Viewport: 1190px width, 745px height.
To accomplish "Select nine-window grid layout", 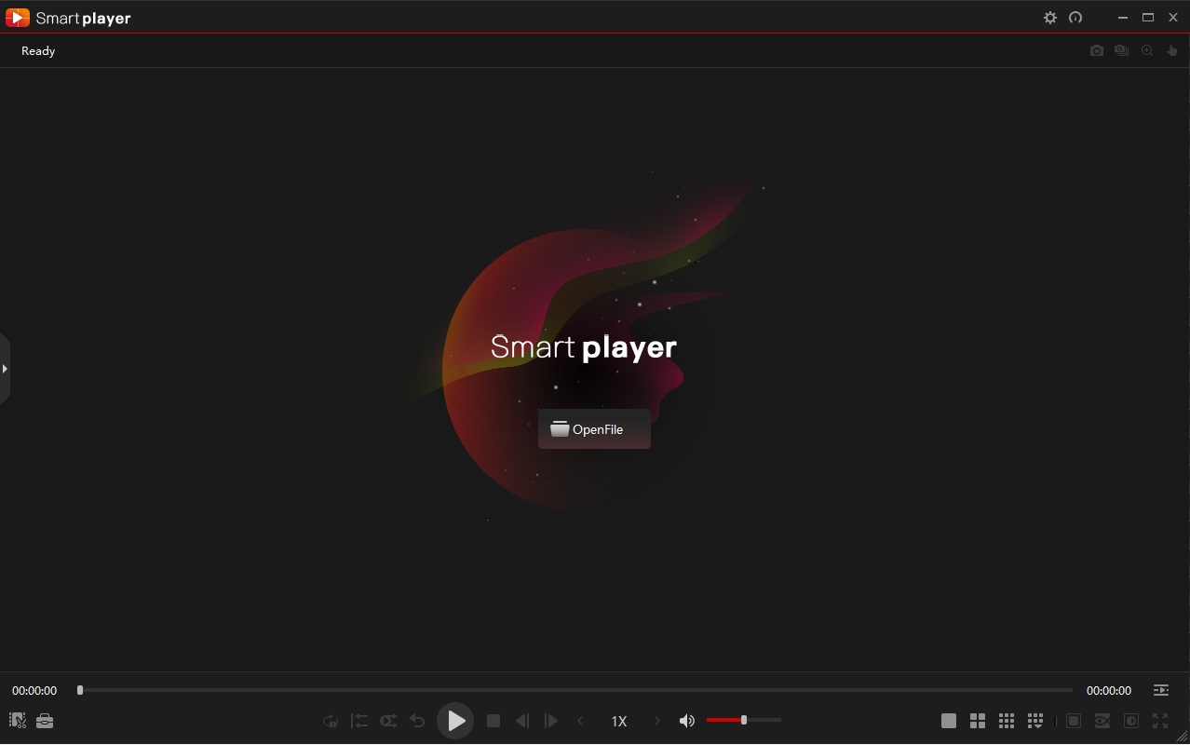I will point(1007,721).
